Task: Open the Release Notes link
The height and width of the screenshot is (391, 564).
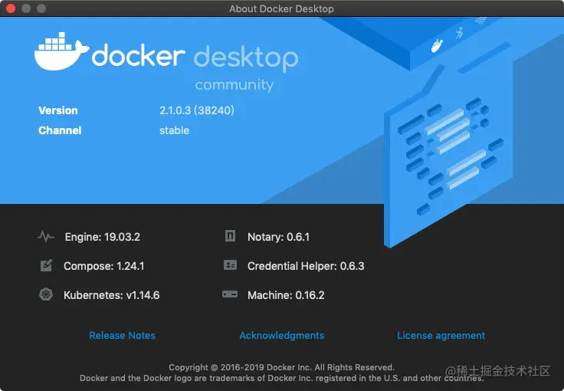Action: (x=123, y=335)
